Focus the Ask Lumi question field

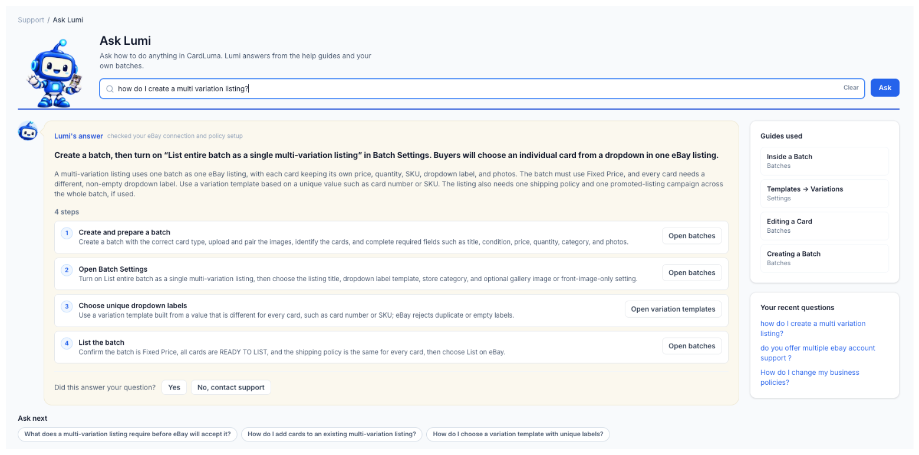coord(482,88)
